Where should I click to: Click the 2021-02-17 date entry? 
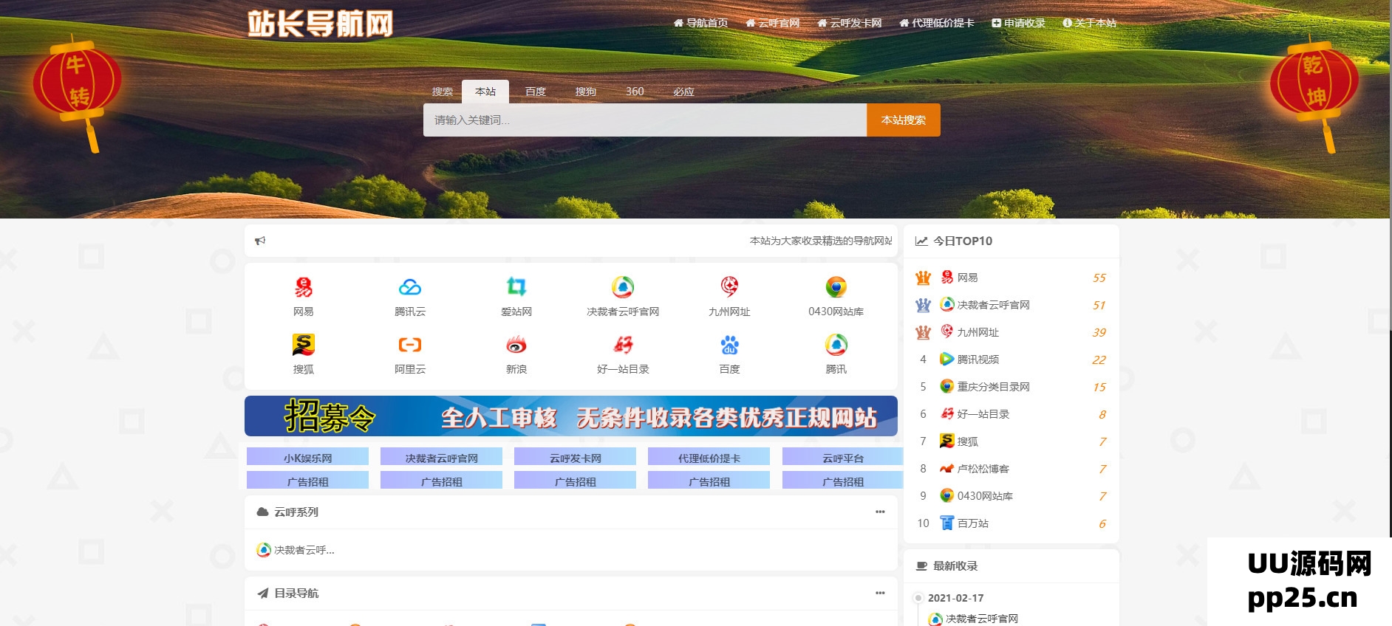tap(955, 598)
